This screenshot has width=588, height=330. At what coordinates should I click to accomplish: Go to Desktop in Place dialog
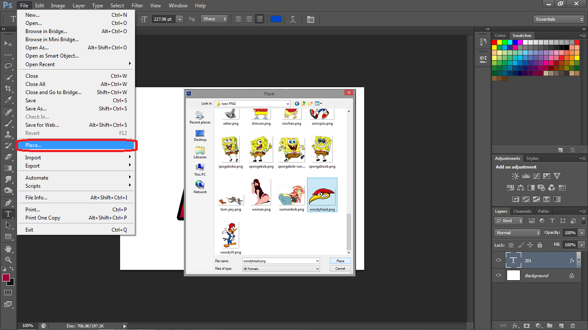pyautogui.click(x=200, y=135)
